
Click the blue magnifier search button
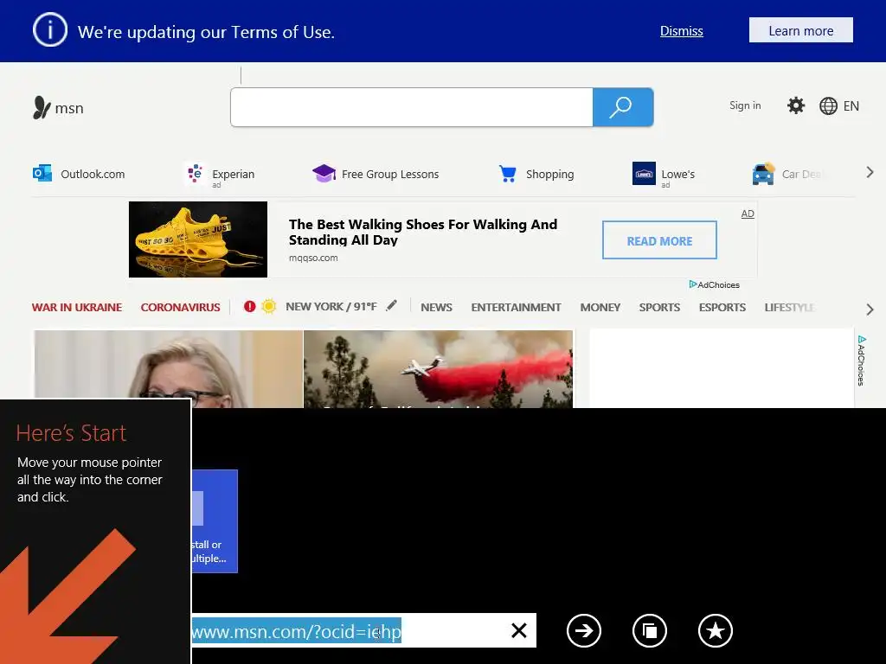(x=623, y=107)
